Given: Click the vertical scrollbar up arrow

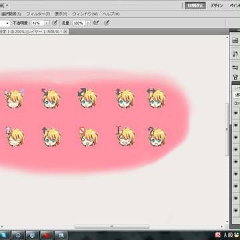Looking at the screenshot, I should pos(227,37).
